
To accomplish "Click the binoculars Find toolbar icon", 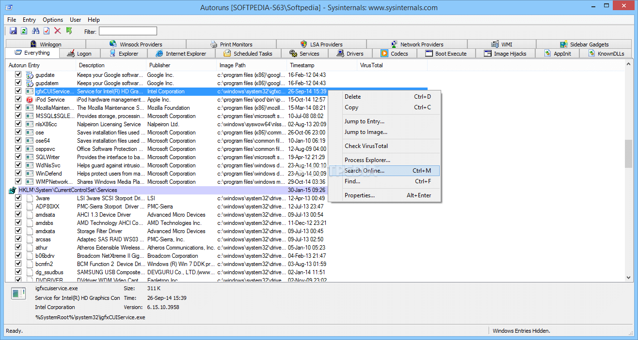I will (x=35, y=31).
